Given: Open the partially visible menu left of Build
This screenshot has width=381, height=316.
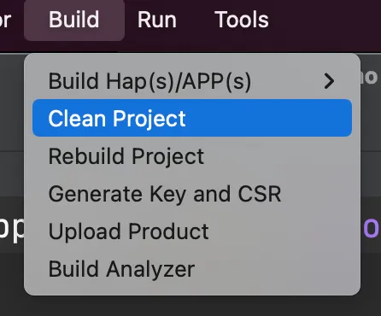Looking at the screenshot, I should click(5, 20).
